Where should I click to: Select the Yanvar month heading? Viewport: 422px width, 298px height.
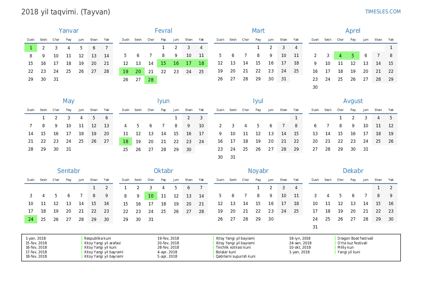69,31
